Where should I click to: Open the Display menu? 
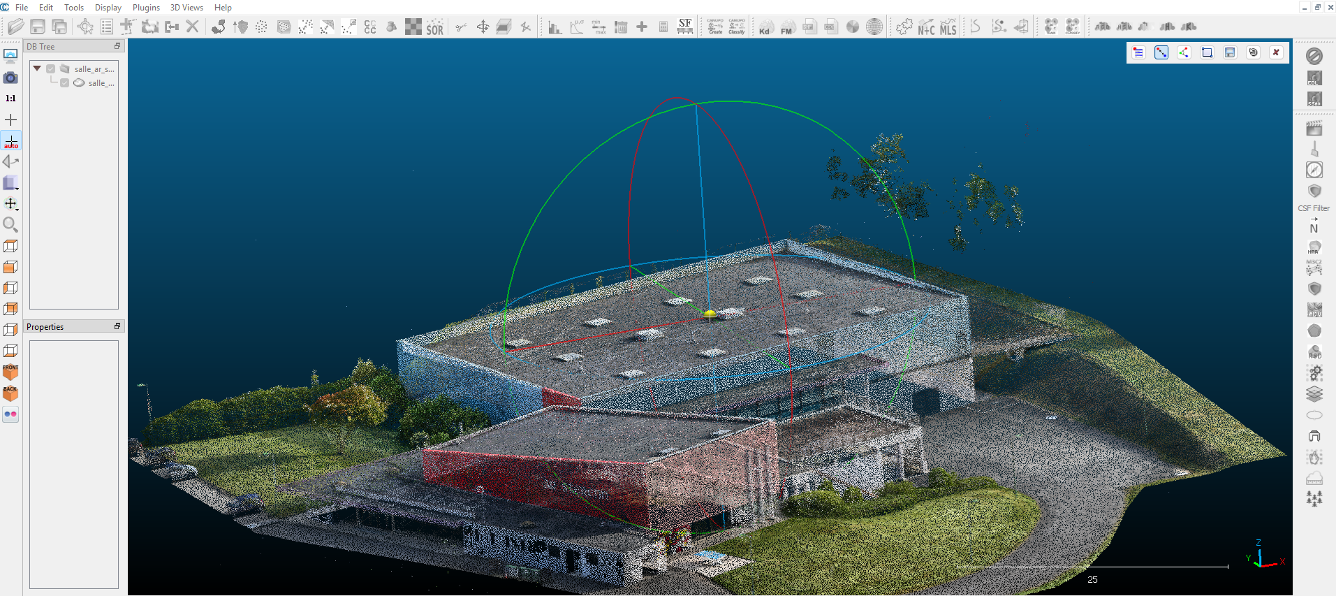(108, 8)
